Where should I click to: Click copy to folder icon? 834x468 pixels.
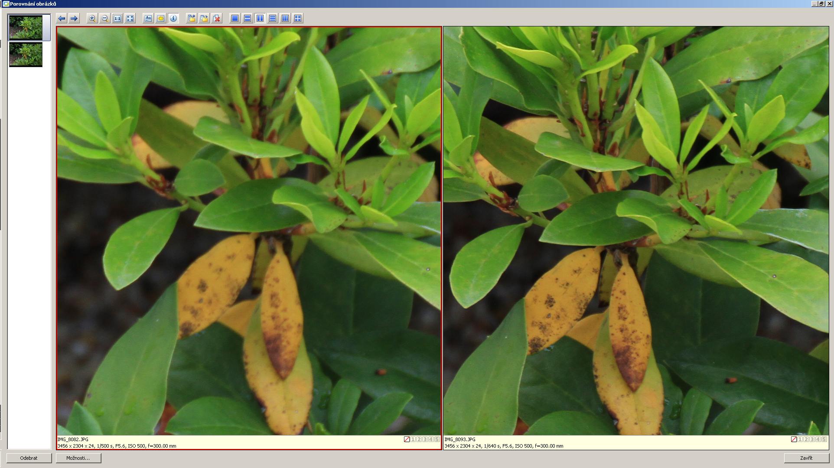point(191,18)
